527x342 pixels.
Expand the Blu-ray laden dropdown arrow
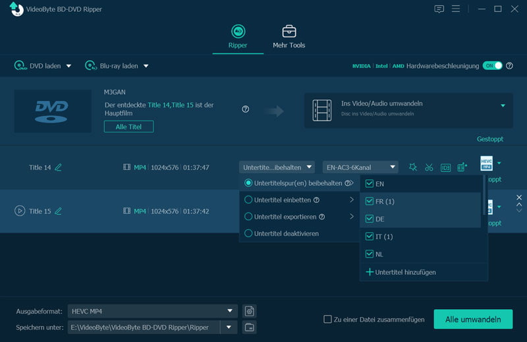[x=146, y=66]
